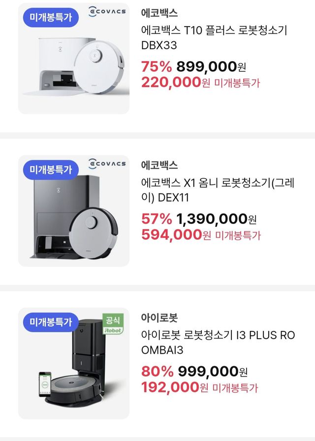Tap 미개봉특가 badge on iRobot image

point(51,322)
